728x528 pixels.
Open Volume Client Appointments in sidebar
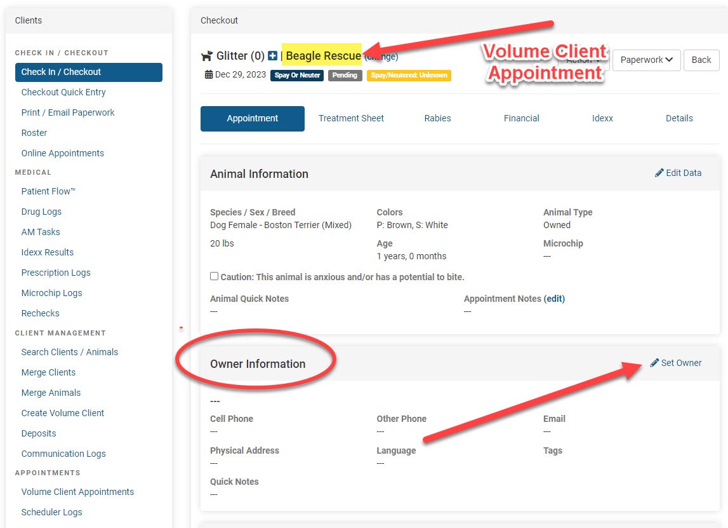(x=77, y=492)
